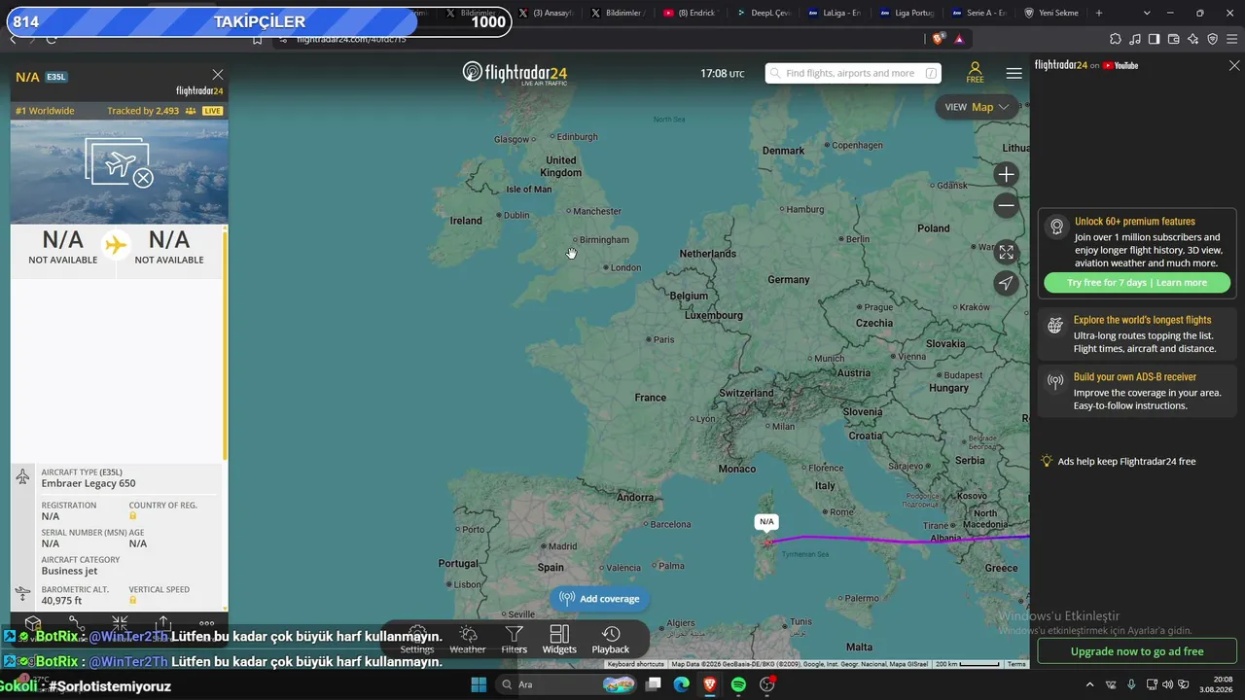The width and height of the screenshot is (1245, 700).
Task: Switch to the LaLiga tab
Action: pos(836,13)
